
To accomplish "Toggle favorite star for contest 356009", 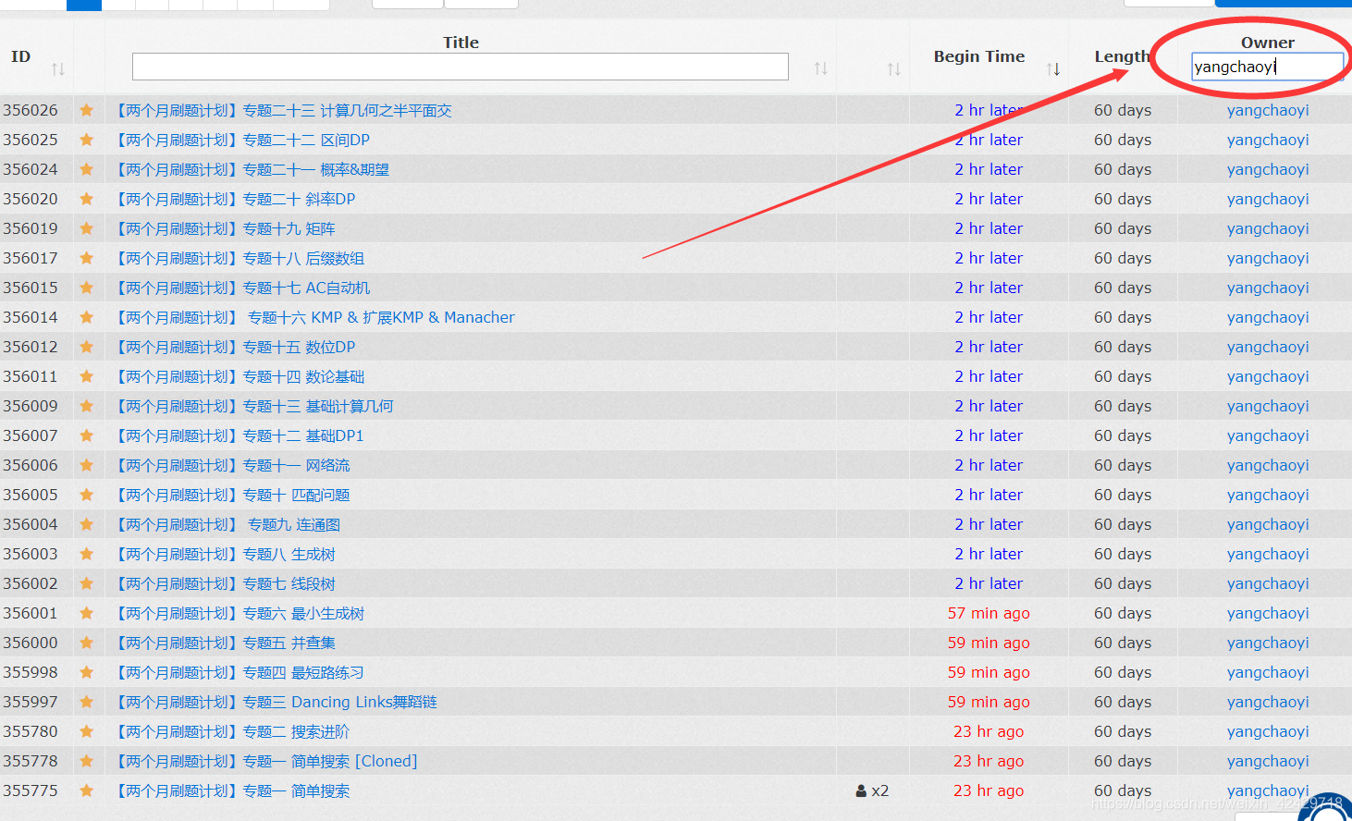I will [87, 406].
